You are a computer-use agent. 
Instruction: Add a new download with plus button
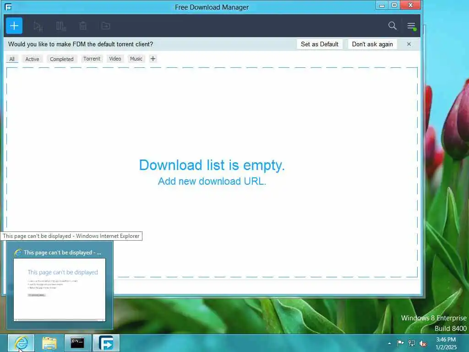click(x=14, y=26)
